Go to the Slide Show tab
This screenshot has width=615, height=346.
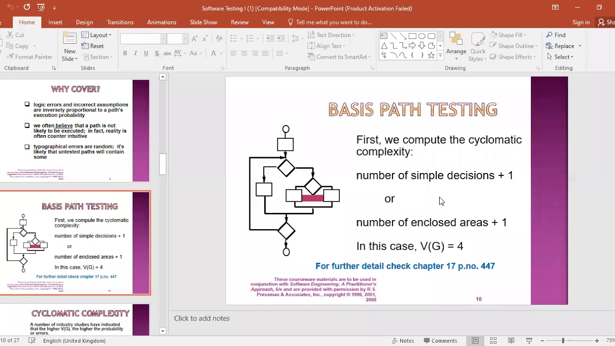click(203, 22)
